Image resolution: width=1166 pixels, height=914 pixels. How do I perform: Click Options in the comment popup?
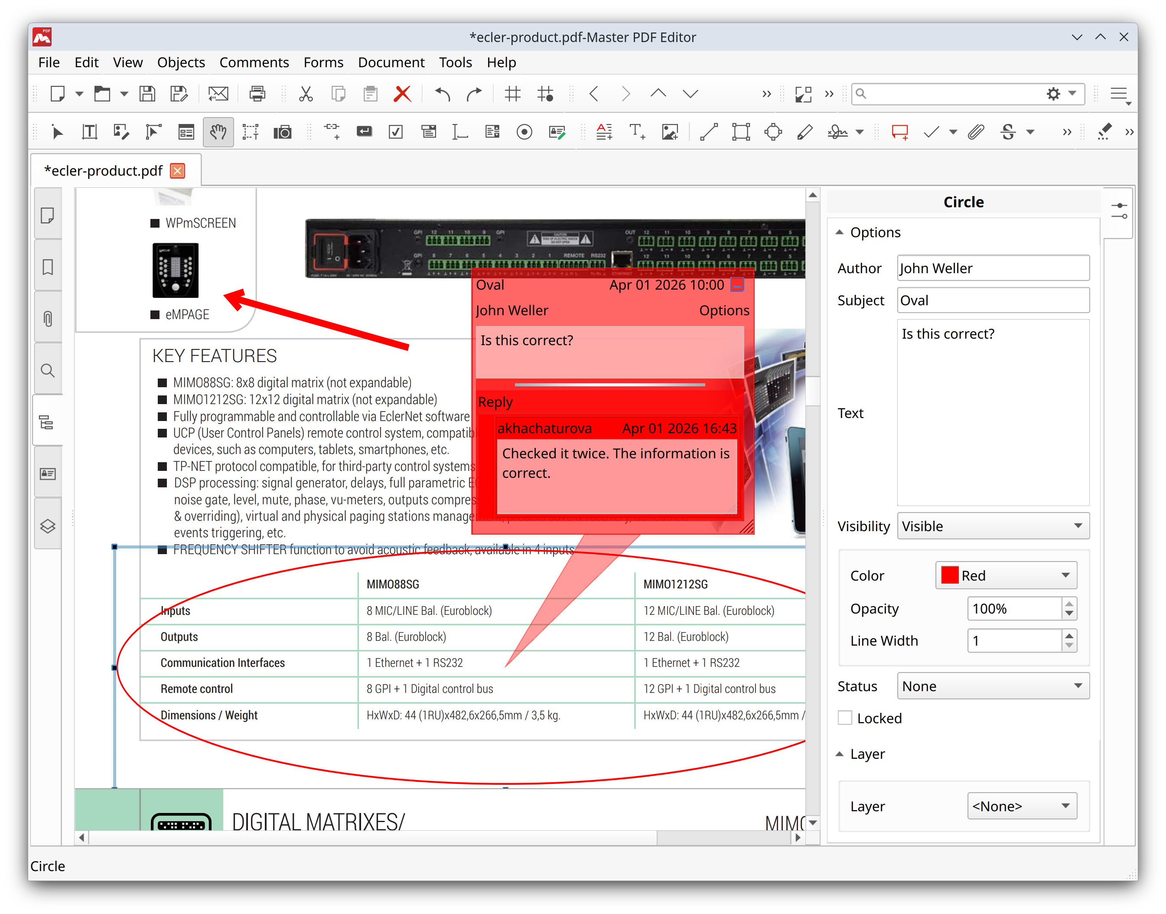tap(724, 310)
